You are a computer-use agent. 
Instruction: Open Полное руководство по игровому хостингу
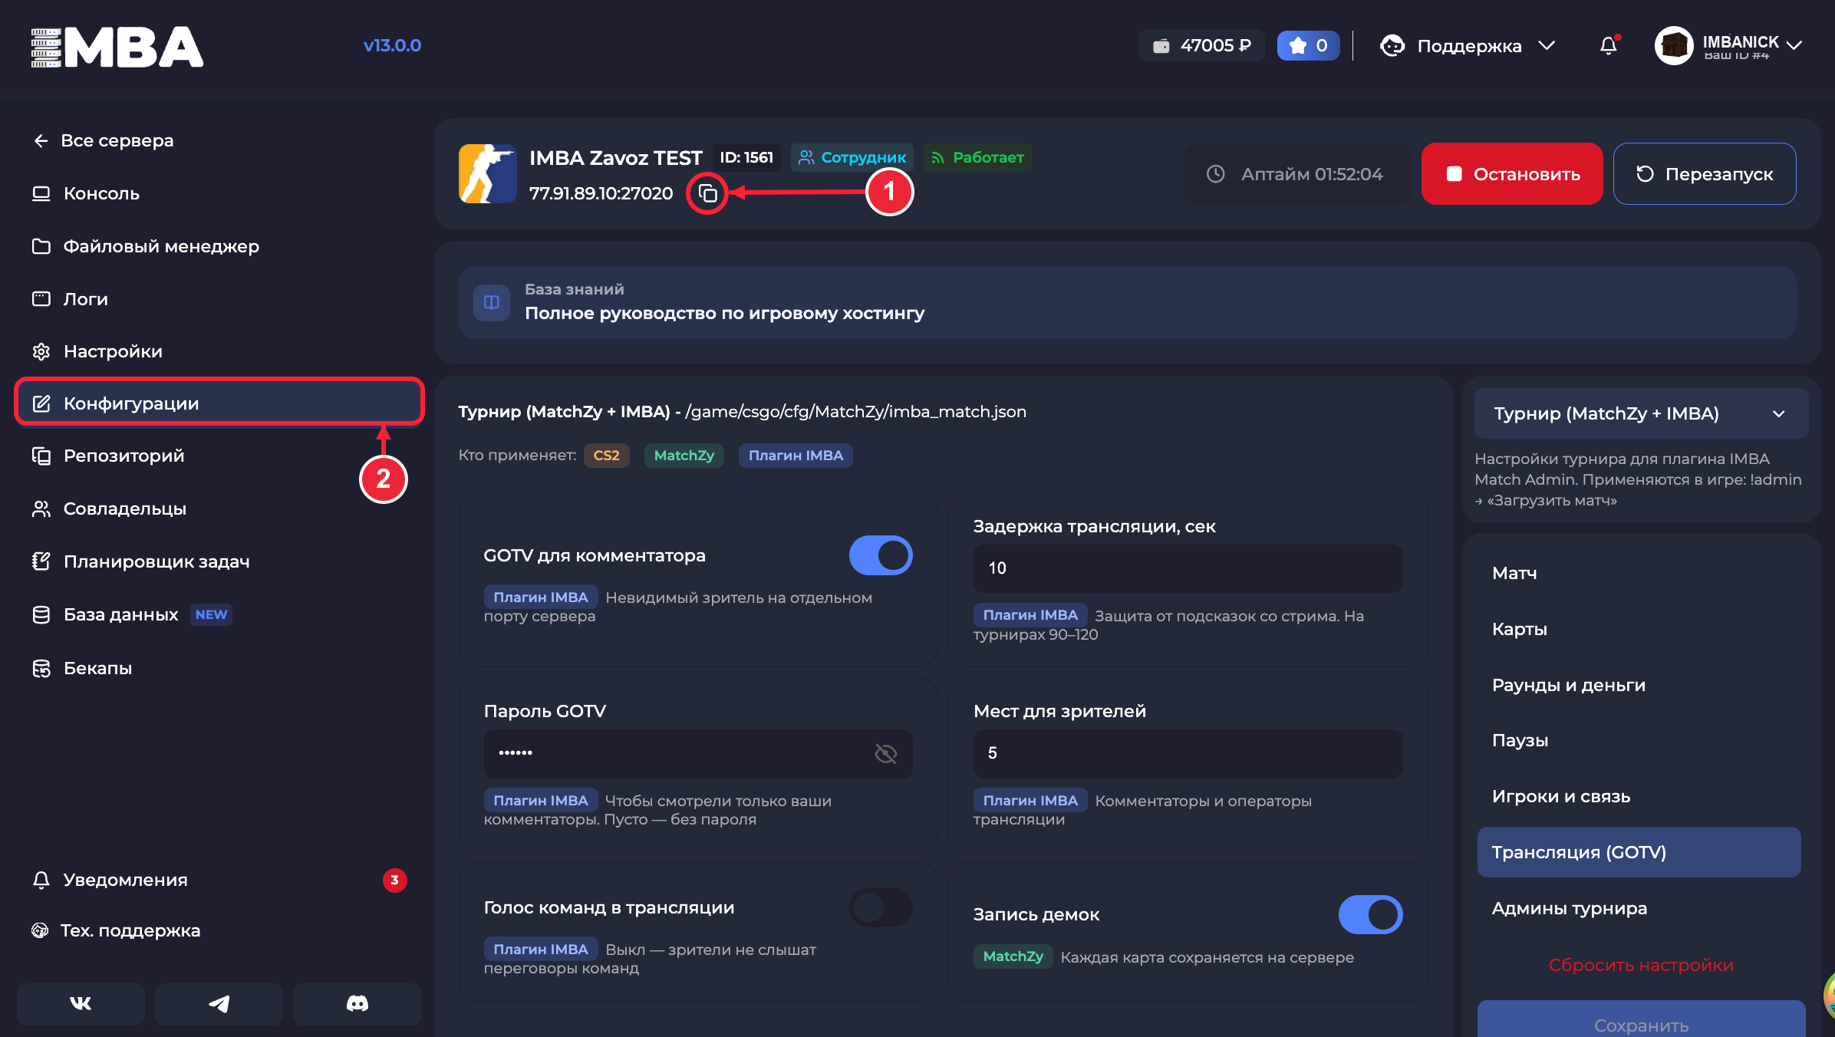tap(1127, 302)
